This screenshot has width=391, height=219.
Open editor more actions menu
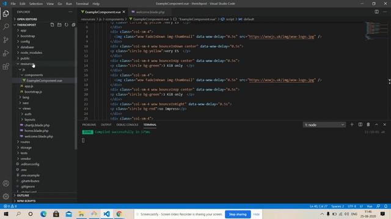(385, 12)
